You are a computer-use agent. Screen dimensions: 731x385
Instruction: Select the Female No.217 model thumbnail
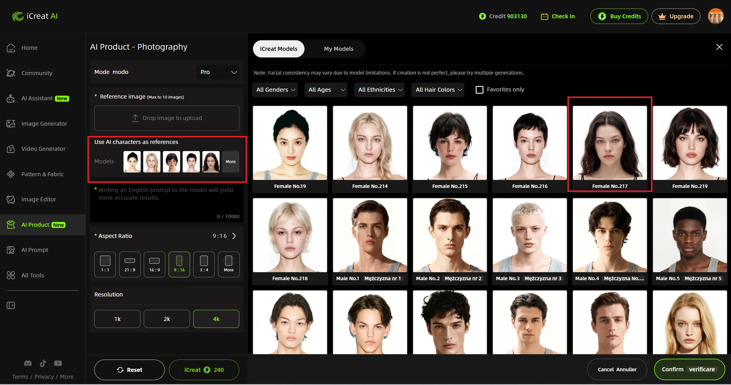click(610, 143)
